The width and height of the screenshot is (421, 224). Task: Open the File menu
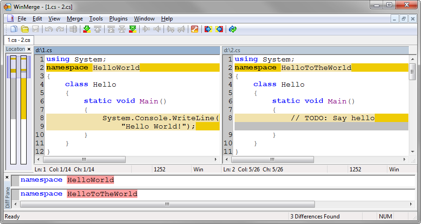click(22, 19)
